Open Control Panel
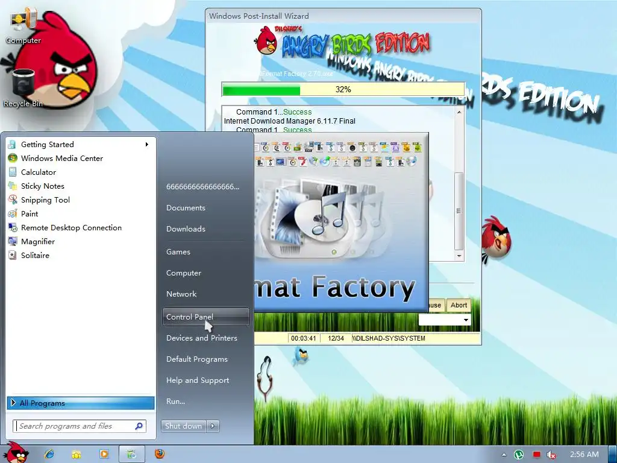The width and height of the screenshot is (617, 463). pyautogui.click(x=206, y=317)
